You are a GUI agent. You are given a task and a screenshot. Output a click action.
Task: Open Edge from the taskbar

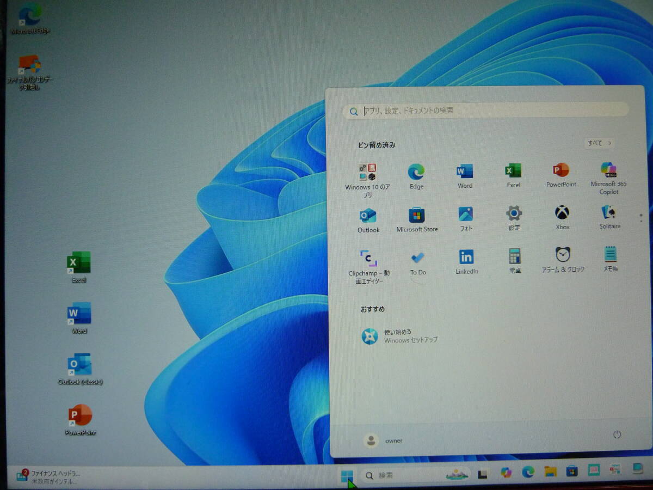pos(528,472)
